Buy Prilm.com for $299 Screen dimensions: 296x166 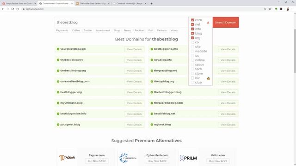tap(218, 161)
